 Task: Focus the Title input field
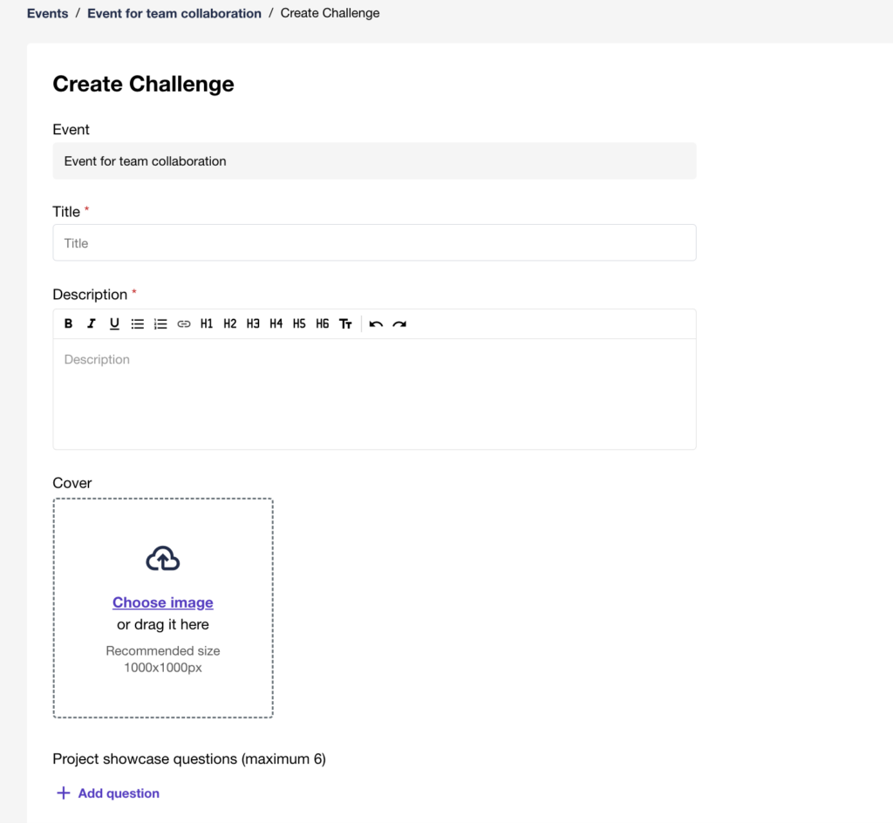pyautogui.click(x=374, y=243)
